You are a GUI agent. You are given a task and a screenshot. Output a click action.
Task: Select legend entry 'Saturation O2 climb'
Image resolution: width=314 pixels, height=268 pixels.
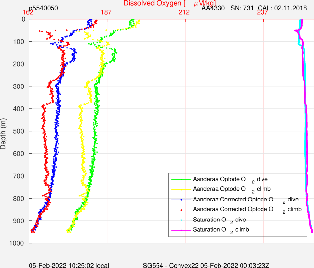[221, 230]
